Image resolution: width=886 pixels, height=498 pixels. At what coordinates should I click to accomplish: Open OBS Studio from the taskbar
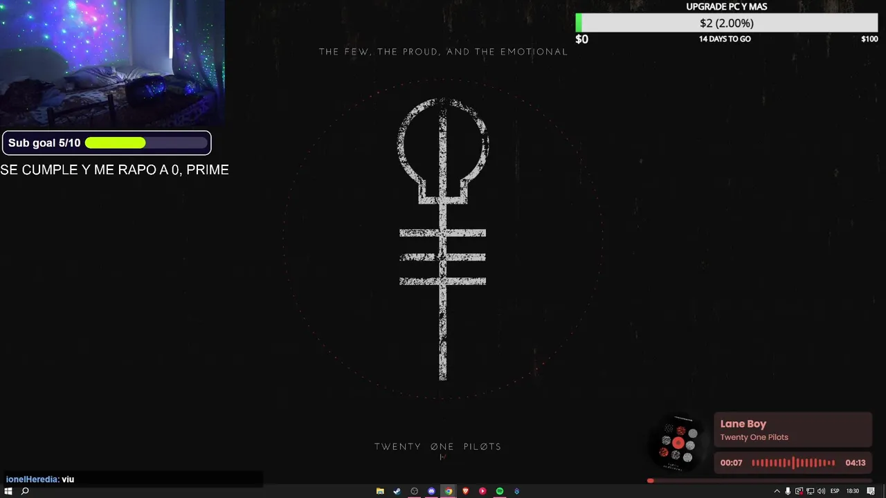point(414,491)
